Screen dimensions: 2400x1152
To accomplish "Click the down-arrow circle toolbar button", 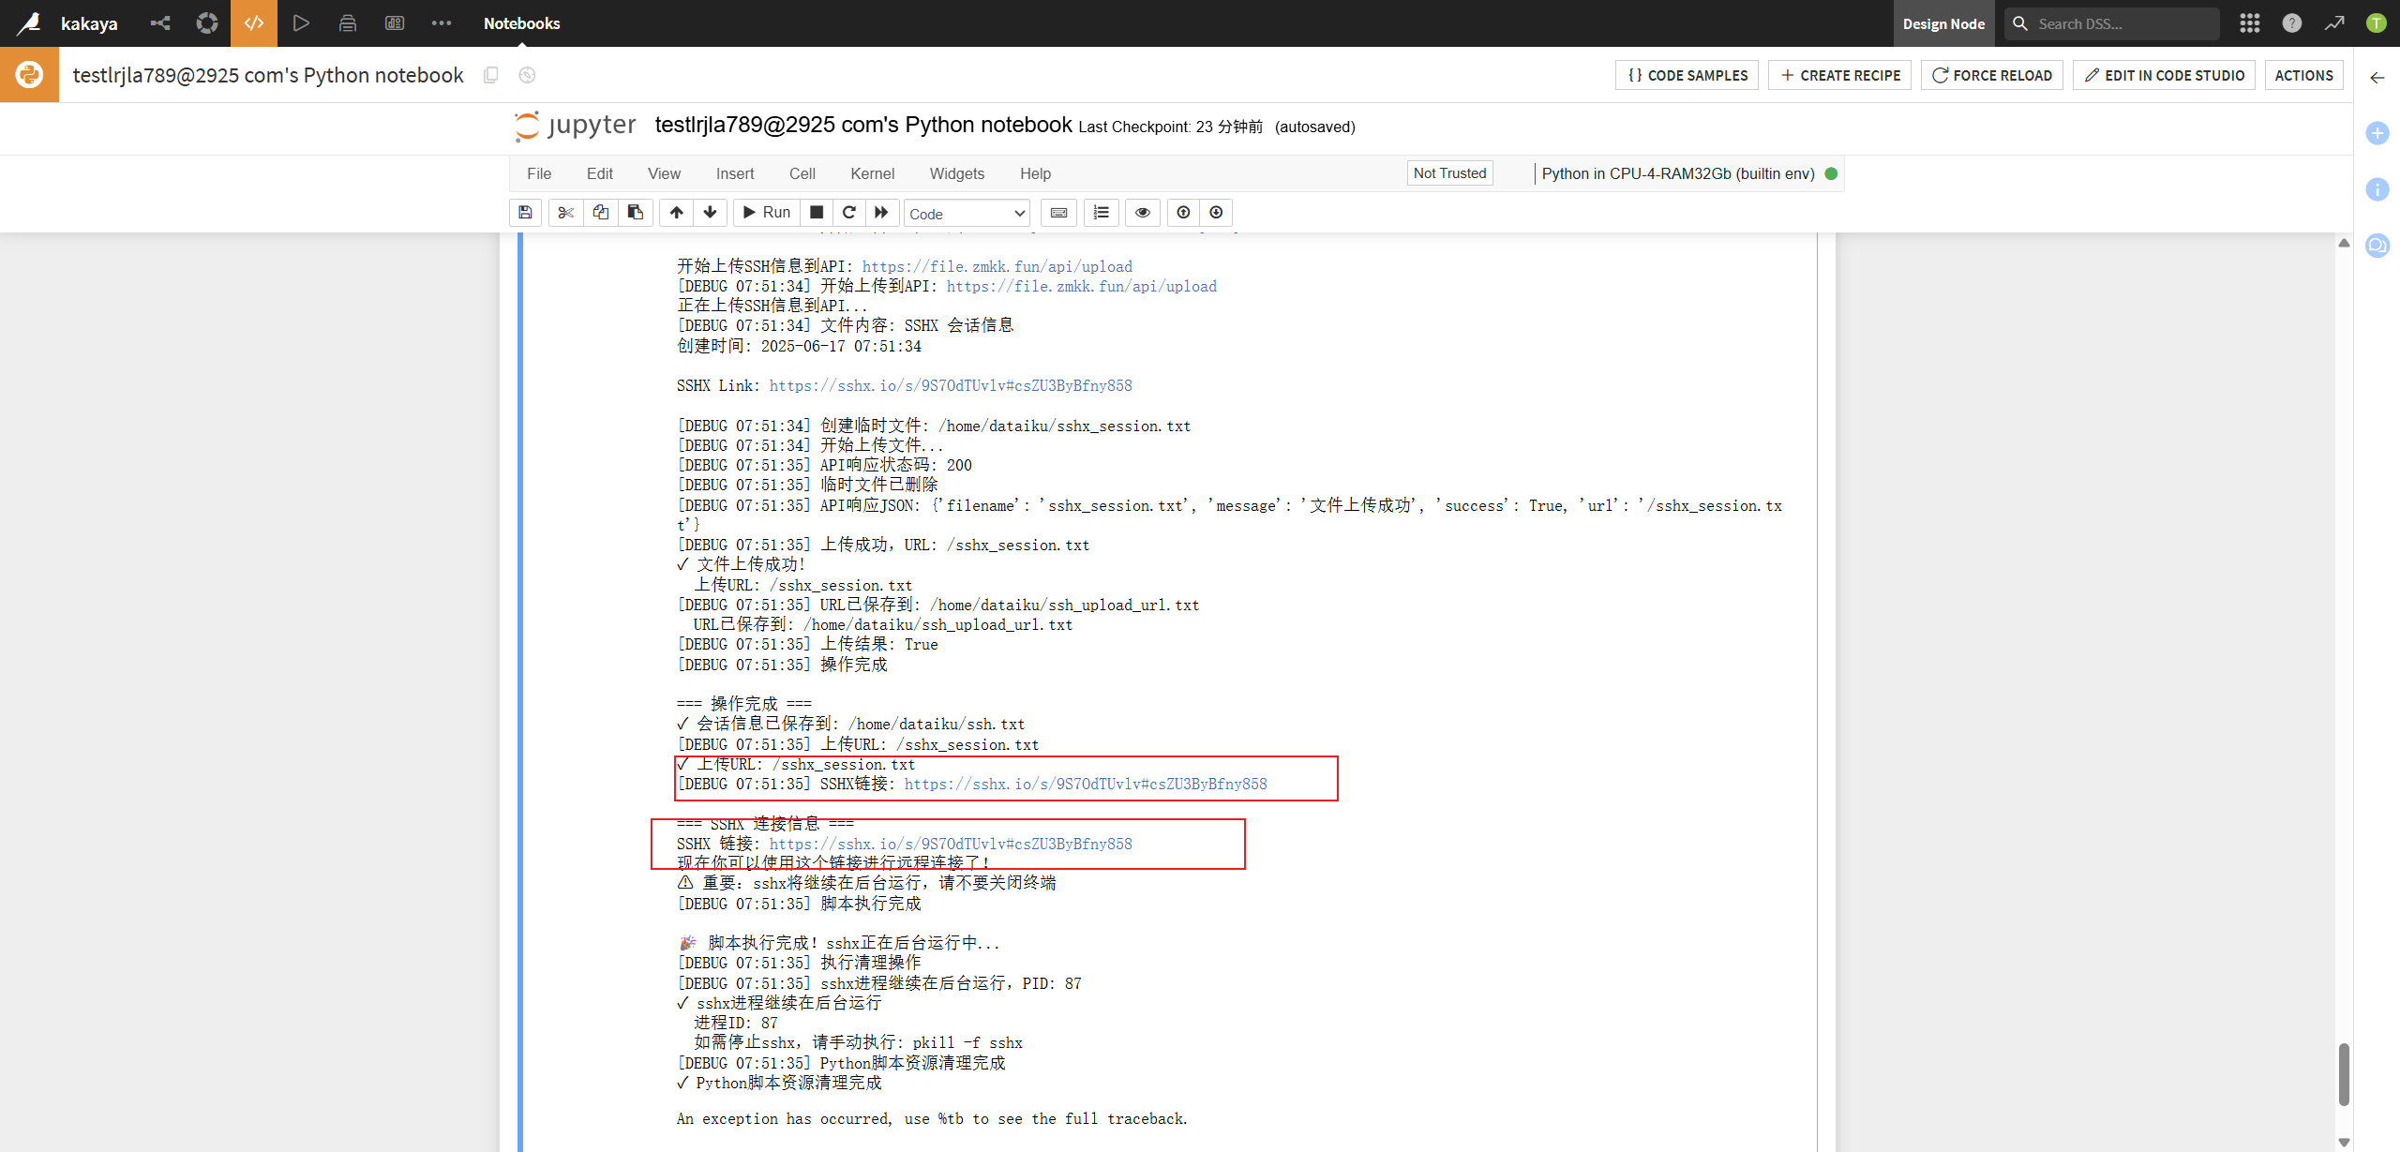I will coord(1216,213).
